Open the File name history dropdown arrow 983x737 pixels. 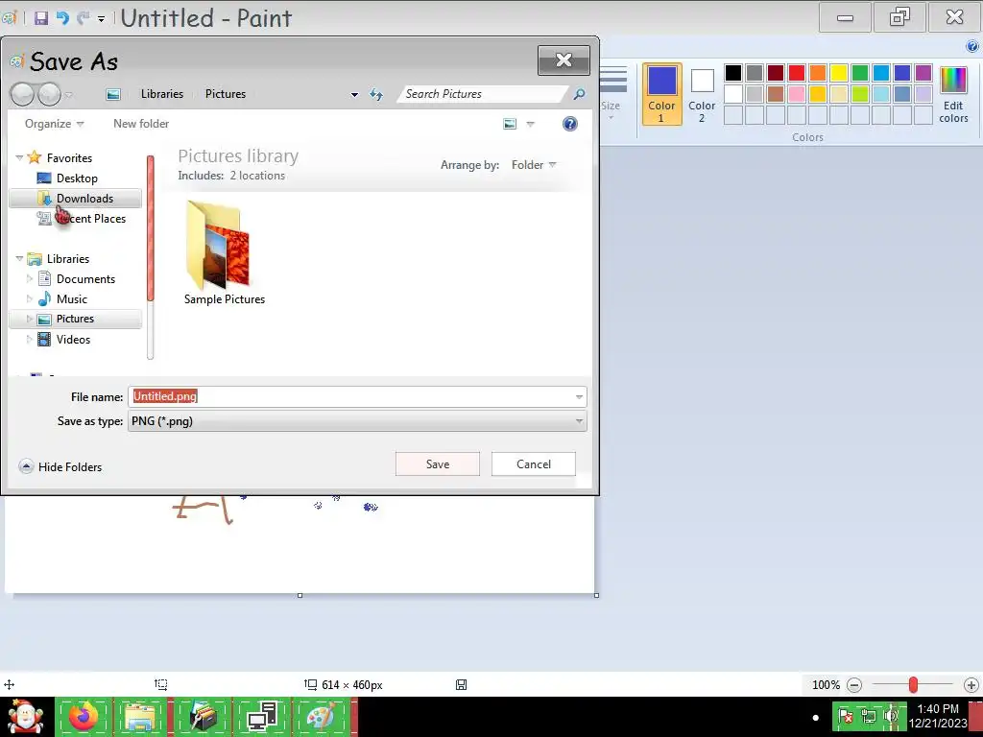tap(579, 396)
